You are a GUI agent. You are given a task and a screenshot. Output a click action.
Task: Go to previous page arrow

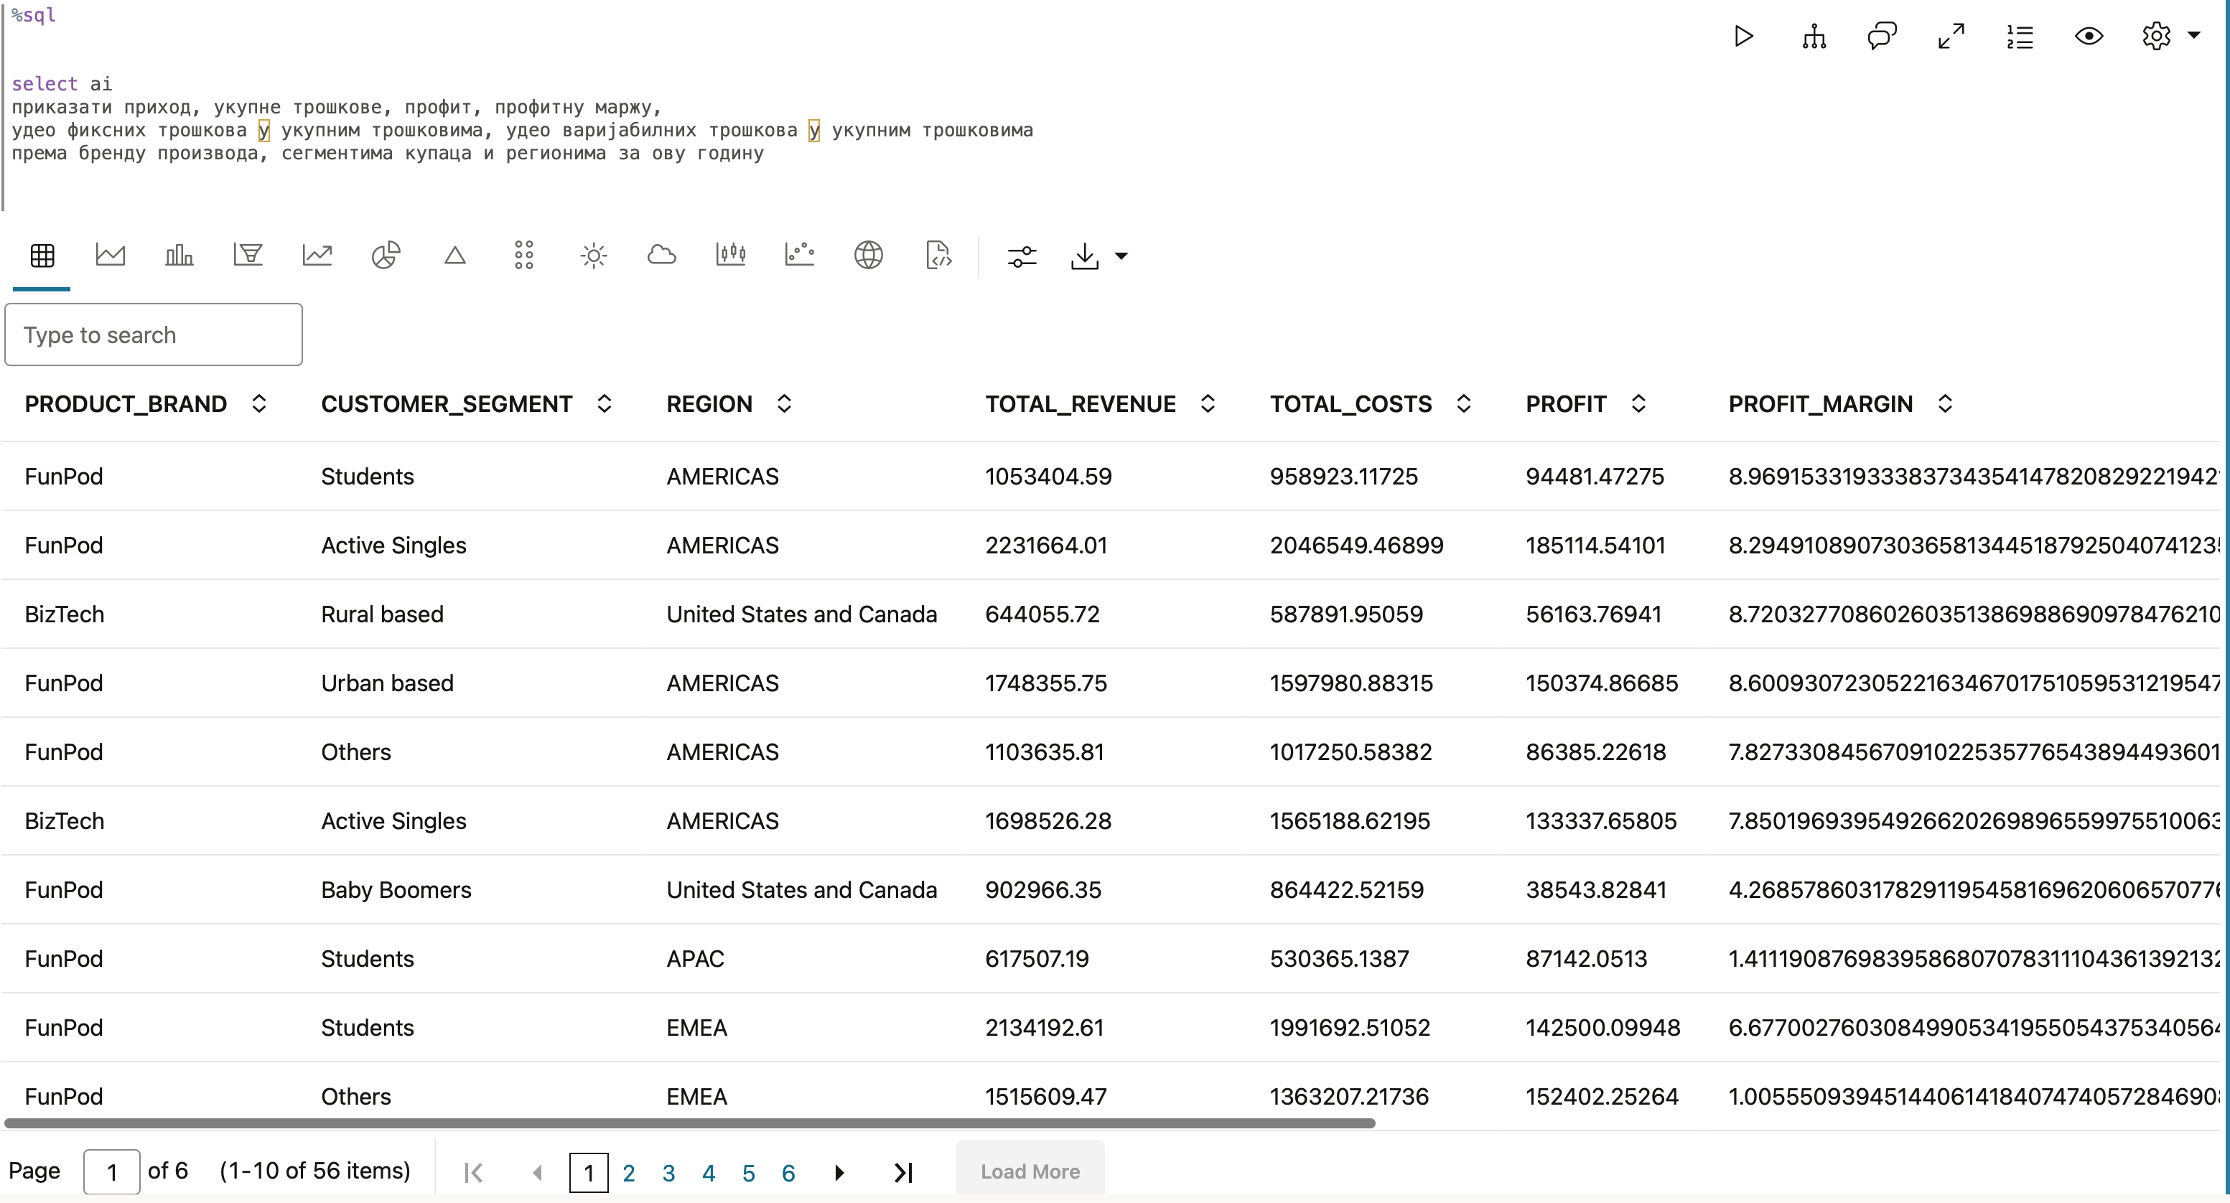(538, 1174)
